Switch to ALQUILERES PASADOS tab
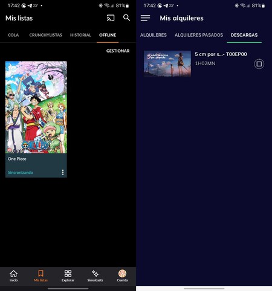 tap(199, 35)
